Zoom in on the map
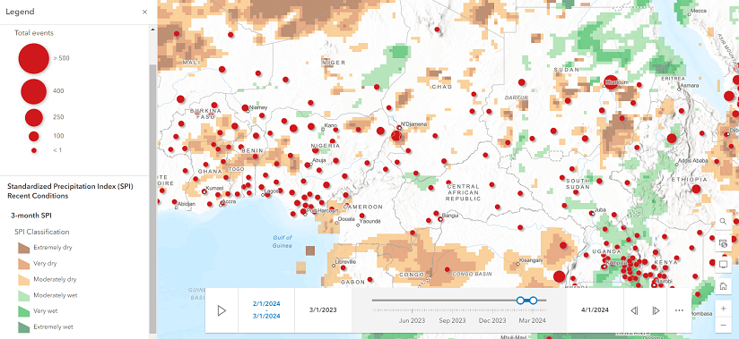The width and height of the screenshot is (739, 339). point(723,309)
